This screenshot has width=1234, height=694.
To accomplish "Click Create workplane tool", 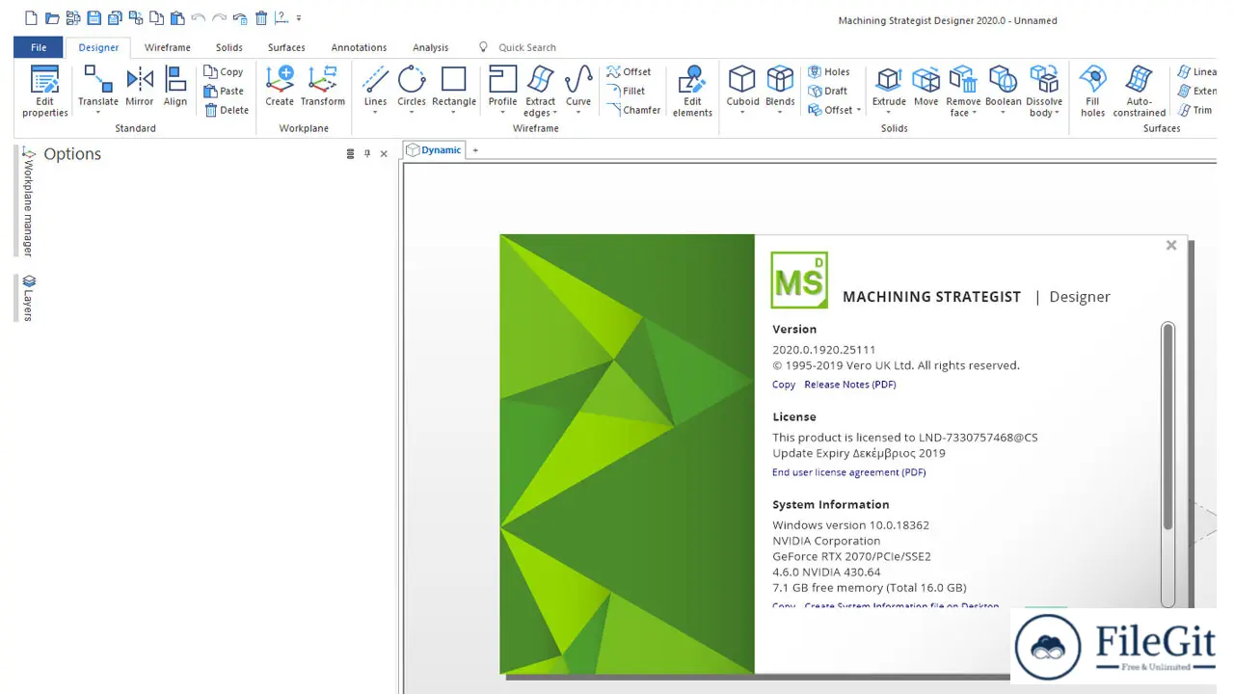I will pyautogui.click(x=280, y=86).
